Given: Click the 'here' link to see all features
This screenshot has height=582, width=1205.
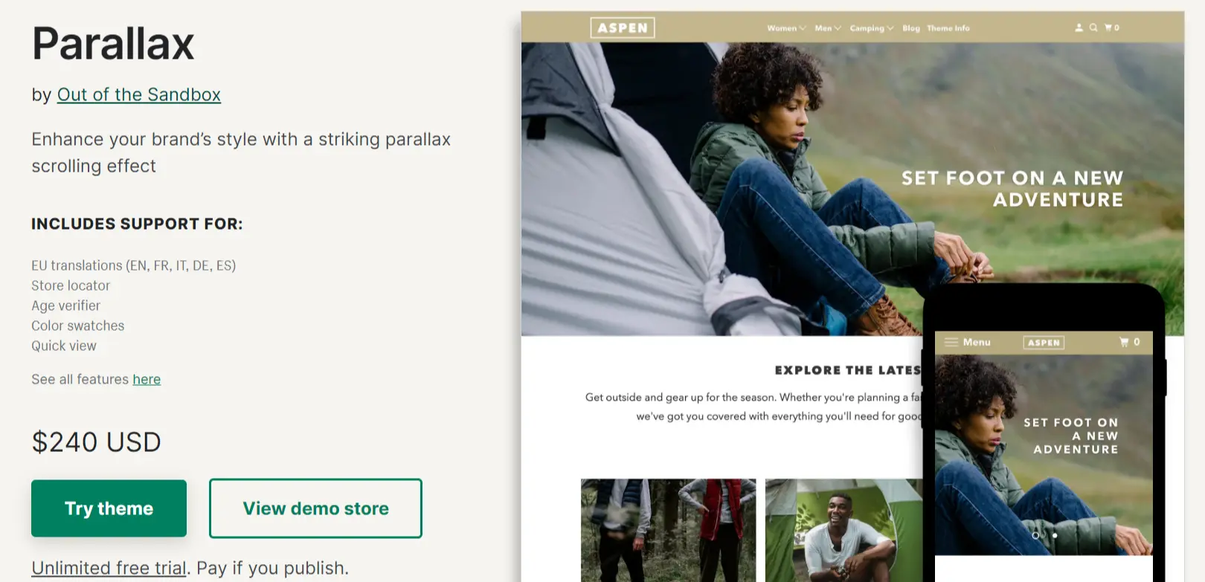Looking at the screenshot, I should (x=146, y=379).
